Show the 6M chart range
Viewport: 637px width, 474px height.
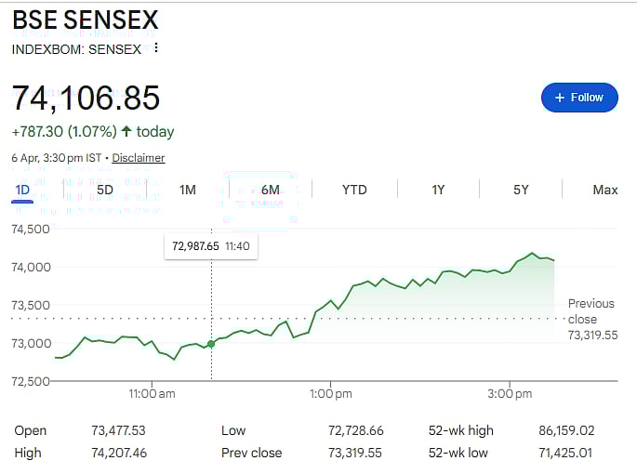pyautogui.click(x=271, y=190)
